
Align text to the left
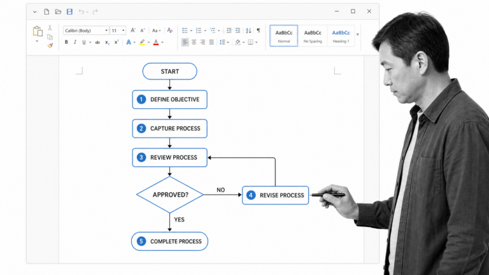tap(185, 42)
